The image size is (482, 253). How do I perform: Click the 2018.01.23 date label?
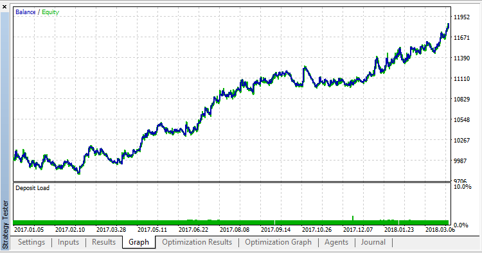[400, 229]
